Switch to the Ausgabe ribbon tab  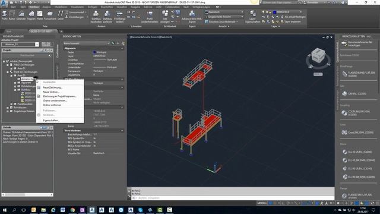click(135, 7)
